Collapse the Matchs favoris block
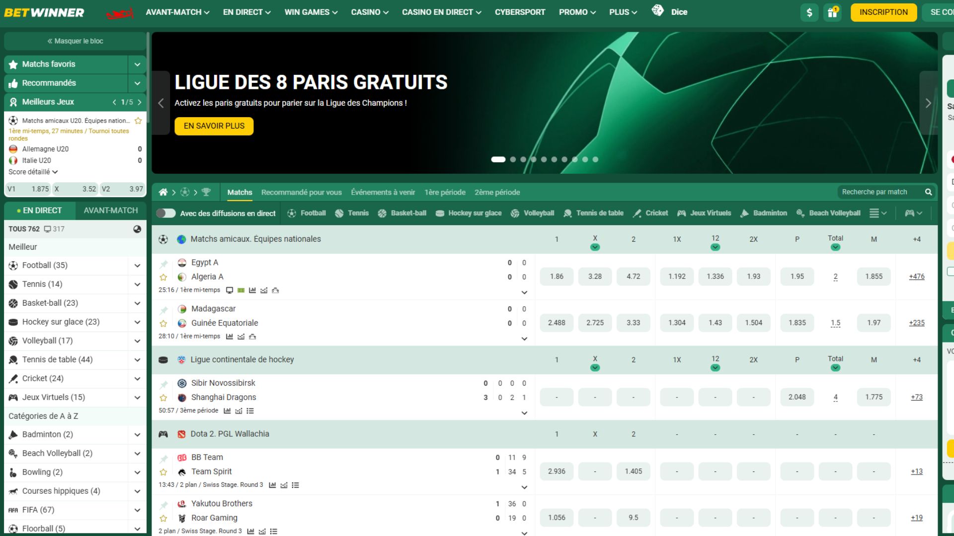Image resolution: width=954 pixels, height=536 pixels. 137,64
